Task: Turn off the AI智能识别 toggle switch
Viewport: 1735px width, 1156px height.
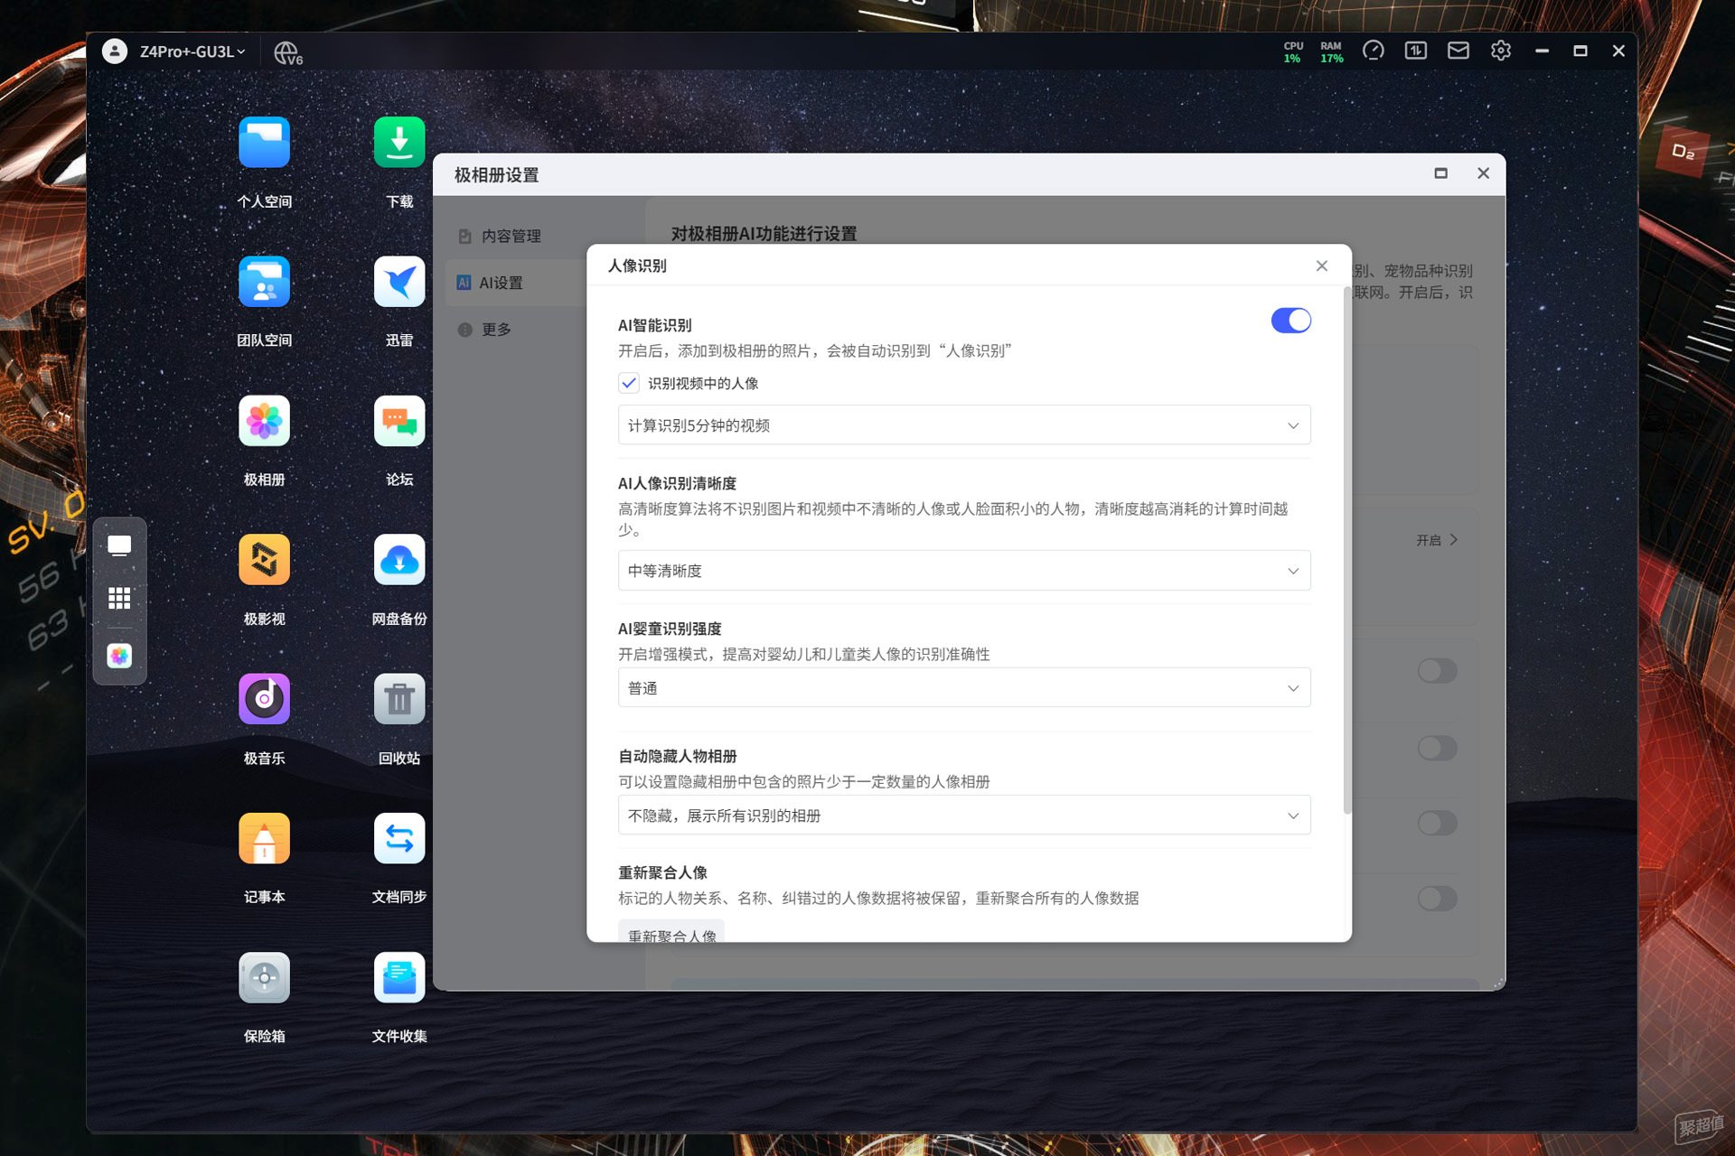Action: [x=1290, y=321]
